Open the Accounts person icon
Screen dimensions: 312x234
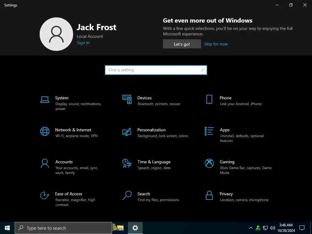tap(45, 163)
